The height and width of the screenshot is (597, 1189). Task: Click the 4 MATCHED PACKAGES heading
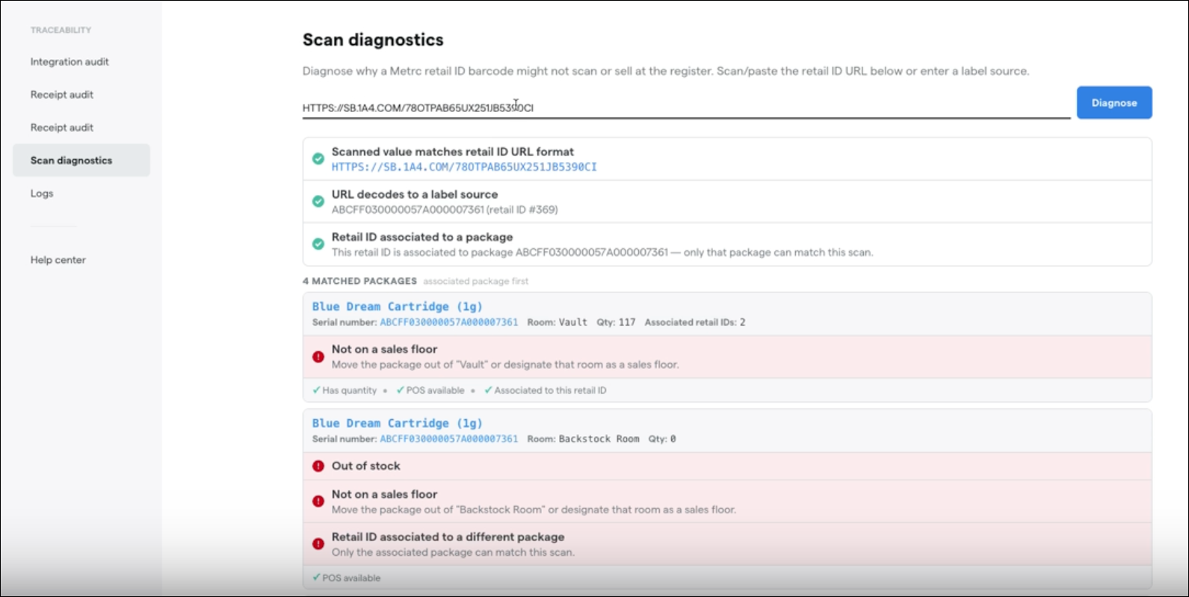(x=359, y=282)
